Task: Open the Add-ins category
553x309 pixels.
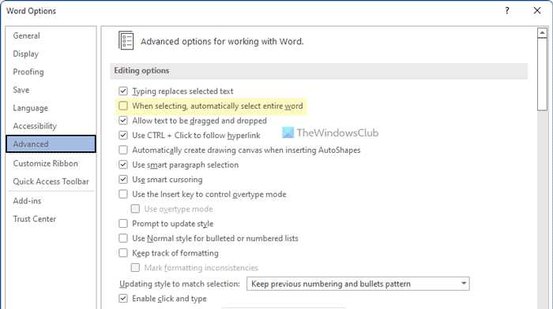Action: 27,201
